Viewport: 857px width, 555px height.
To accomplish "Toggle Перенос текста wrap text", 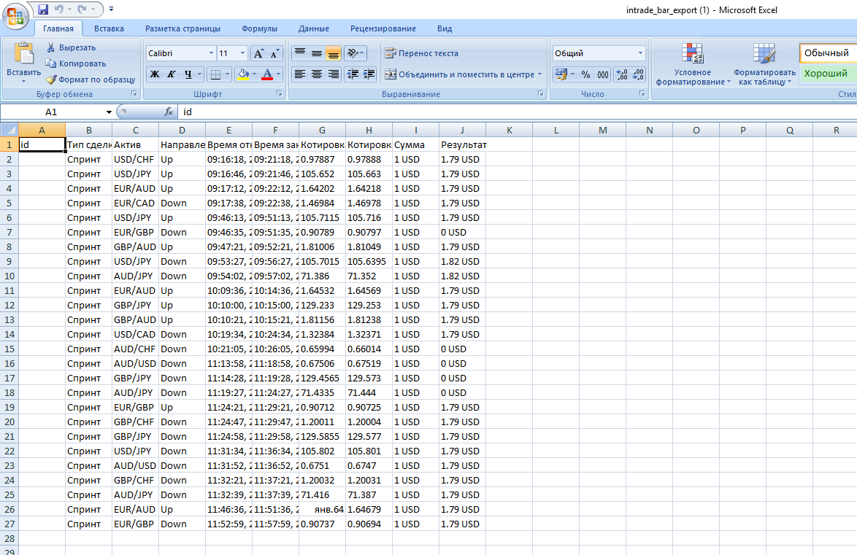I will (x=421, y=53).
